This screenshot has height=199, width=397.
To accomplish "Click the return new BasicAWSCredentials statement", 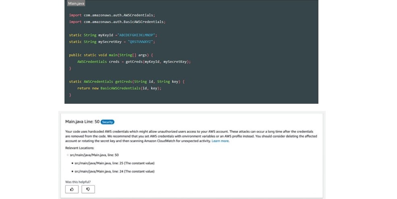I will coord(119,88).
